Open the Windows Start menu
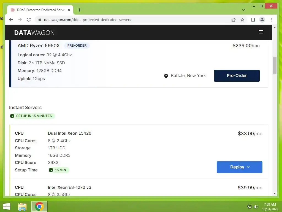Viewport: 282px width, 212px height. pos(7,206)
